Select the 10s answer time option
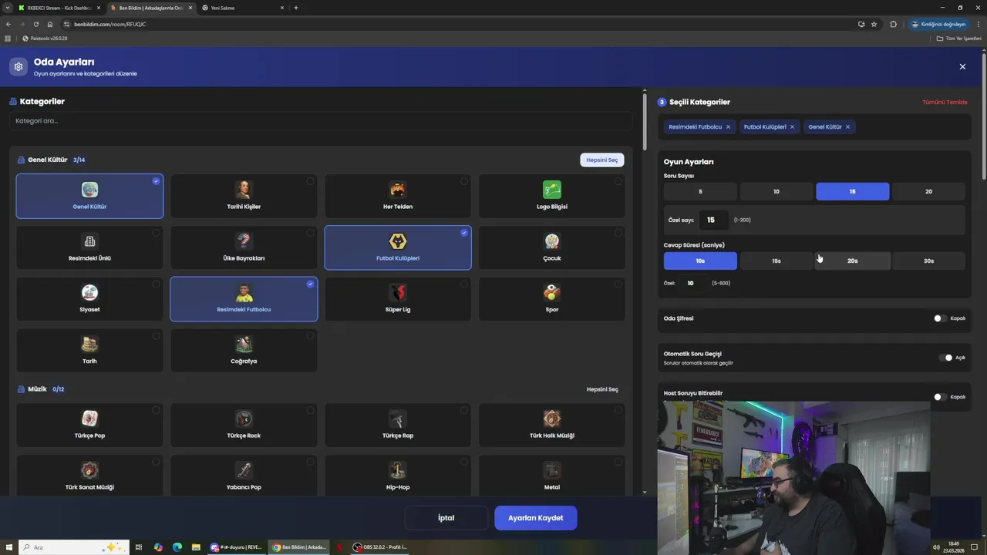The image size is (987, 555). click(x=700, y=261)
